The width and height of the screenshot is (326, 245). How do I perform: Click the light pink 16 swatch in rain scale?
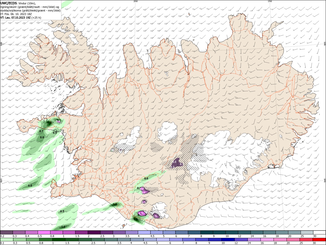point(267,240)
